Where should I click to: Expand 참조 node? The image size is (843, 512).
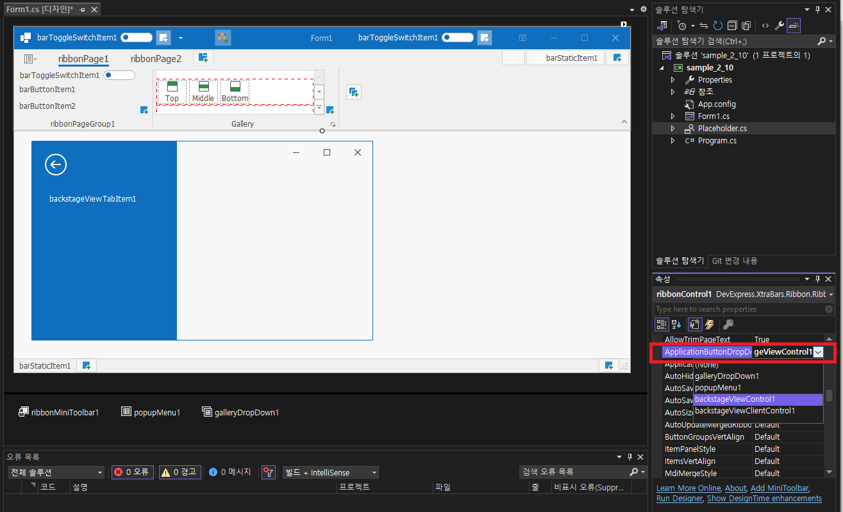672,92
